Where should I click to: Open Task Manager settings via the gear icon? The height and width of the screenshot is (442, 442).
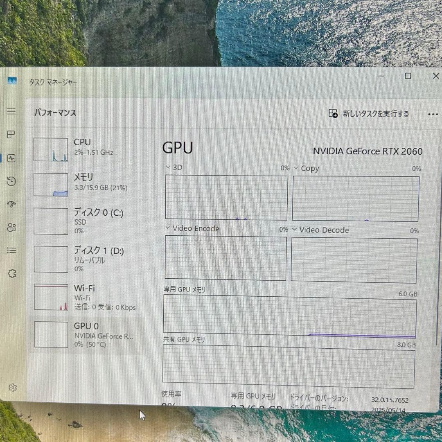coord(12,387)
